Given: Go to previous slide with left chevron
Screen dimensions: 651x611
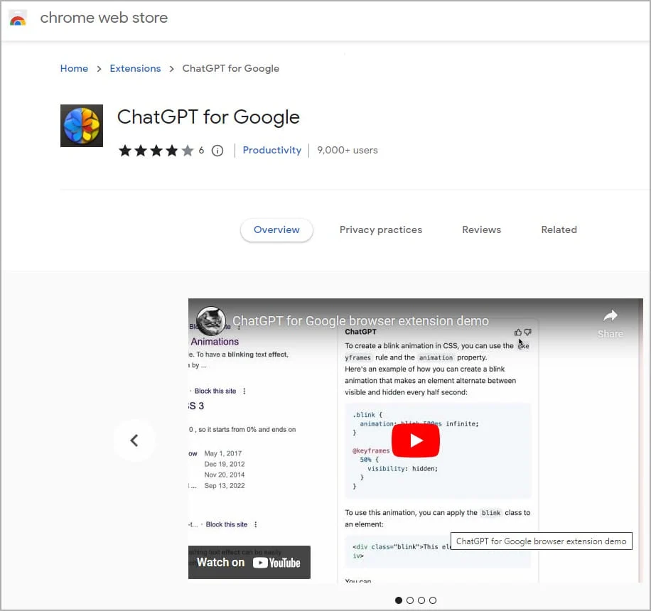Looking at the screenshot, I should (x=134, y=440).
